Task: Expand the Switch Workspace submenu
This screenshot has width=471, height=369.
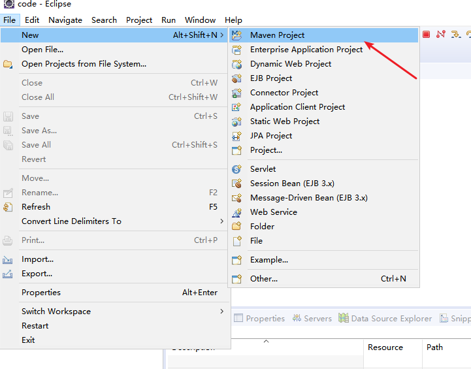Action: point(222,312)
